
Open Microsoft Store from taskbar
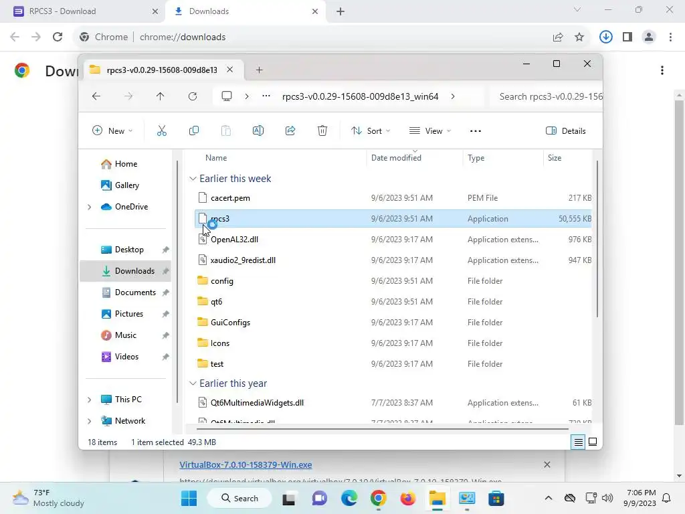tap(496, 498)
